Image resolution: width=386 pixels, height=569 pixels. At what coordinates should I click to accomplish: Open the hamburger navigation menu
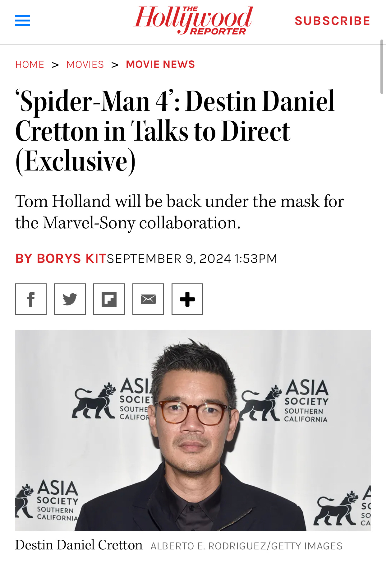pyautogui.click(x=22, y=21)
